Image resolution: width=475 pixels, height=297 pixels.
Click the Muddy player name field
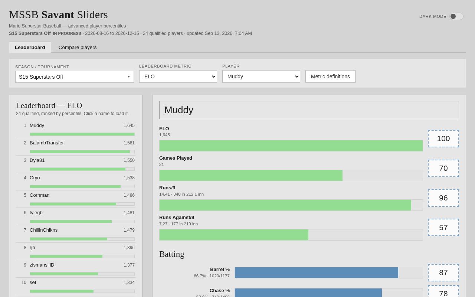coord(309,110)
